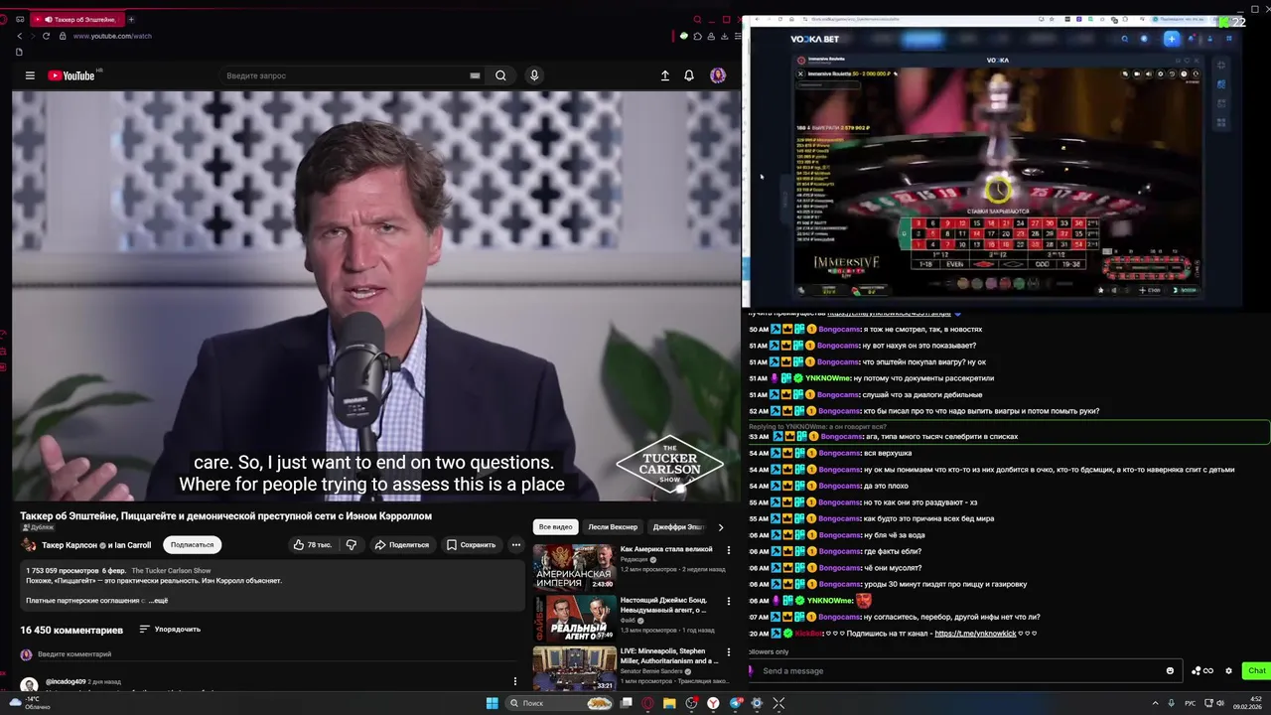
Task: Switch the РУС input language indicator
Action: tap(1190, 703)
